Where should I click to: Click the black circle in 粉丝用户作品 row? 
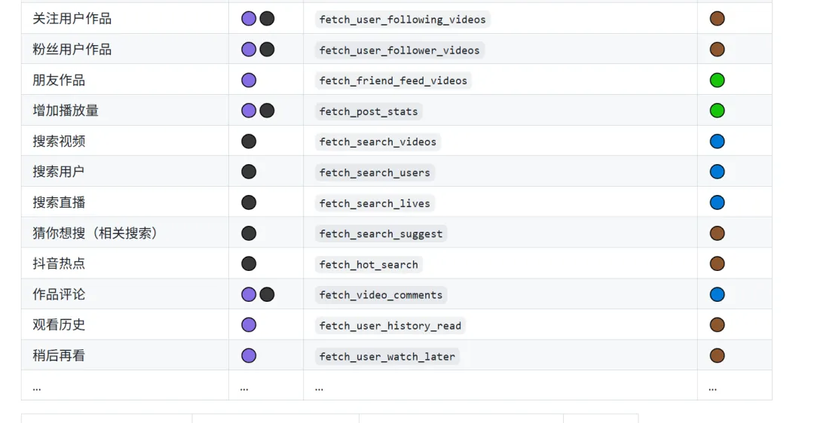[267, 50]
